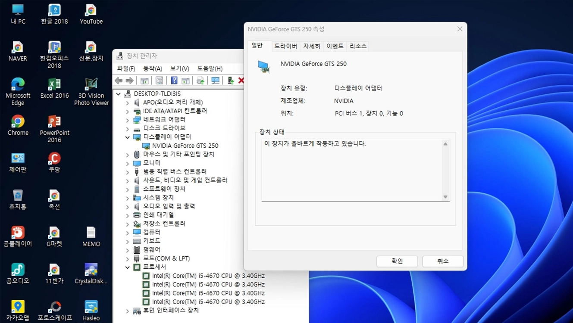573x323 pixels.
Task: Select the CrystalDisk desktop icon
Action: click(x=91, y=274)
